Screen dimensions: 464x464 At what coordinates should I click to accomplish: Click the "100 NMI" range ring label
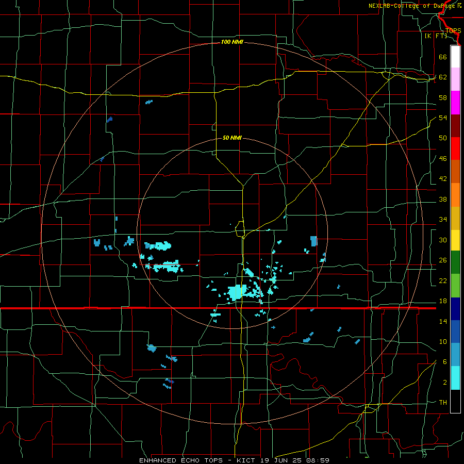[232, 42]
